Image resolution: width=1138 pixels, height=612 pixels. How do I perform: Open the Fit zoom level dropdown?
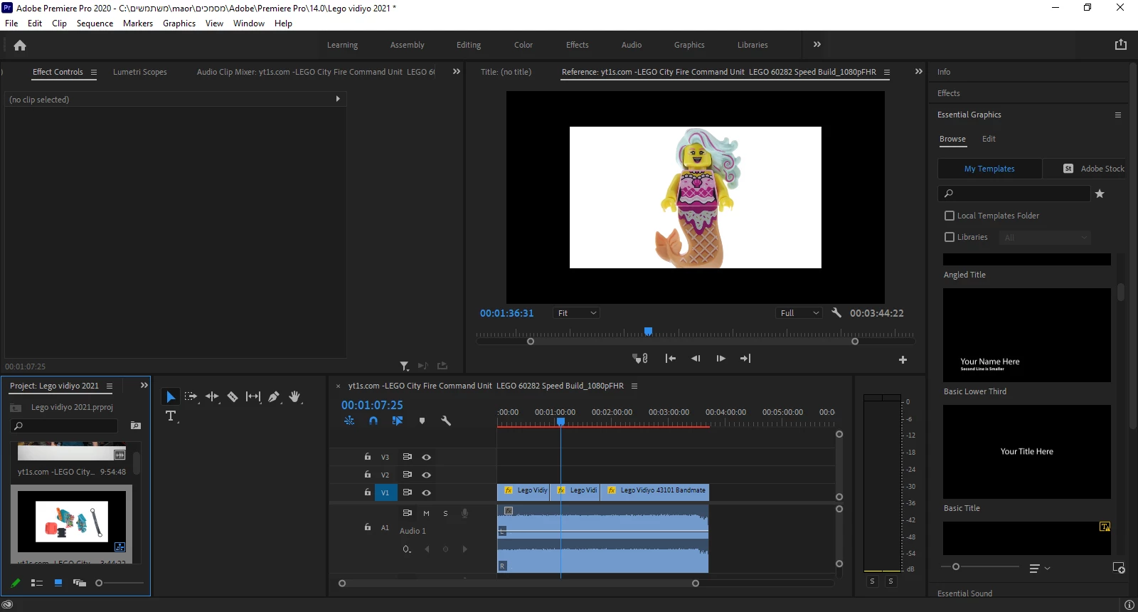point(576,313)
